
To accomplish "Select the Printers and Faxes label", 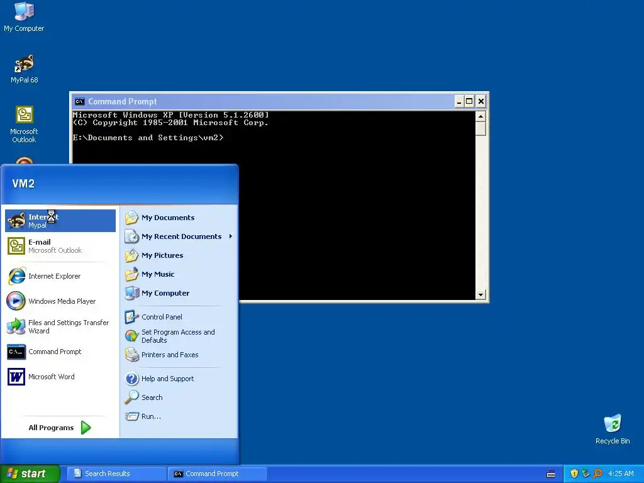I will 170,355.
